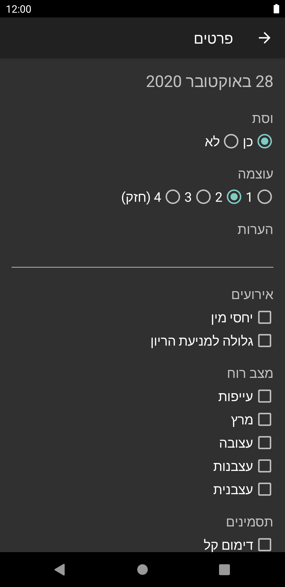Enable the 'עייפות' mood checkbox
285x587 pixels.
[264, 396]
